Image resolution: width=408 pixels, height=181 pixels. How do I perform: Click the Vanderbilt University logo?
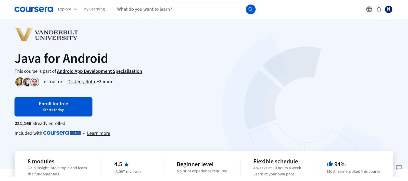46,34
